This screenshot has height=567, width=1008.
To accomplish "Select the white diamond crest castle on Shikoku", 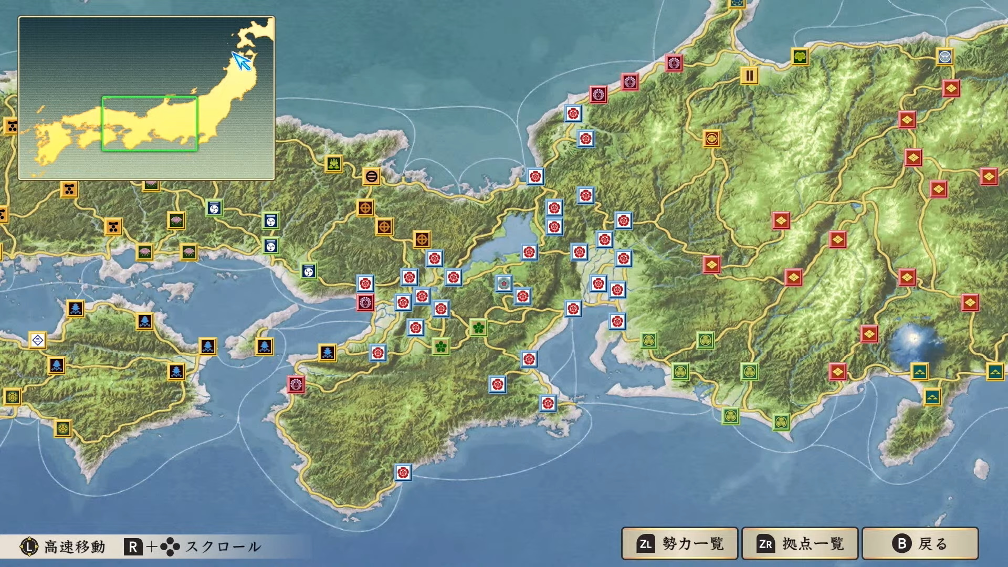I will [x=37, y=340].
